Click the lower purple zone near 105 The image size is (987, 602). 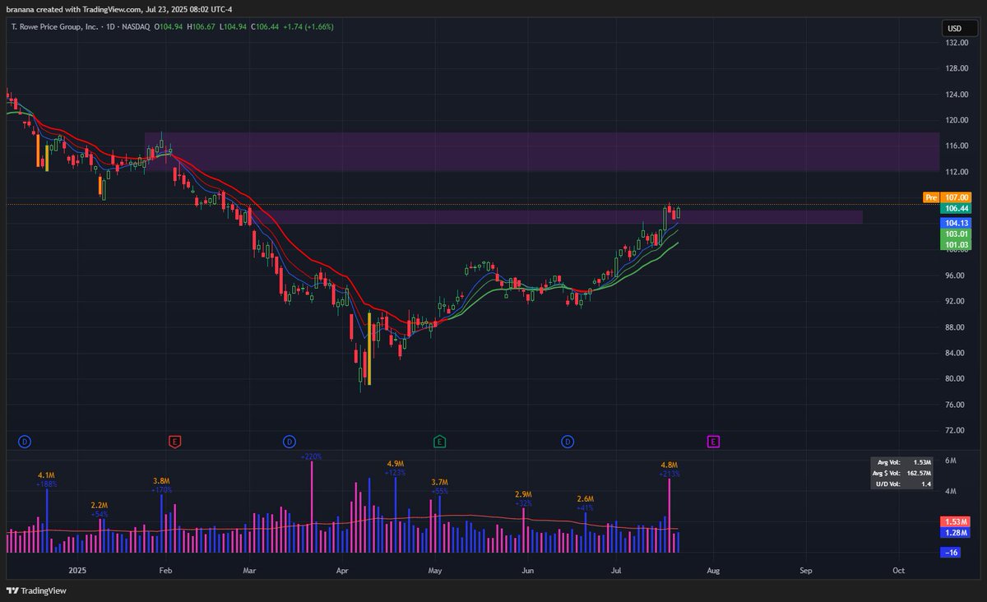[556, 216]
